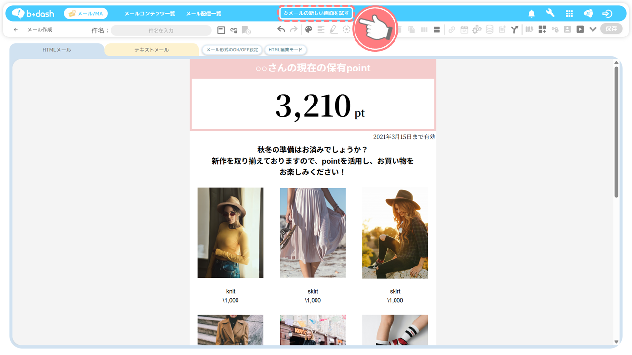The image size is (632, 355).
Task: Open the メール/MA module selector
Action: tap(86, 14)
